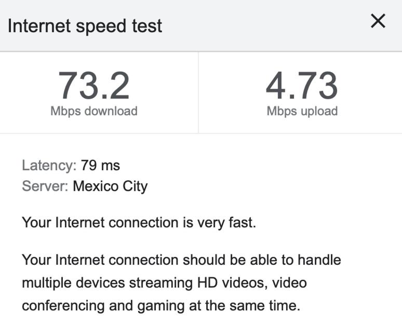Select the Mbps download label

(94, 111)
